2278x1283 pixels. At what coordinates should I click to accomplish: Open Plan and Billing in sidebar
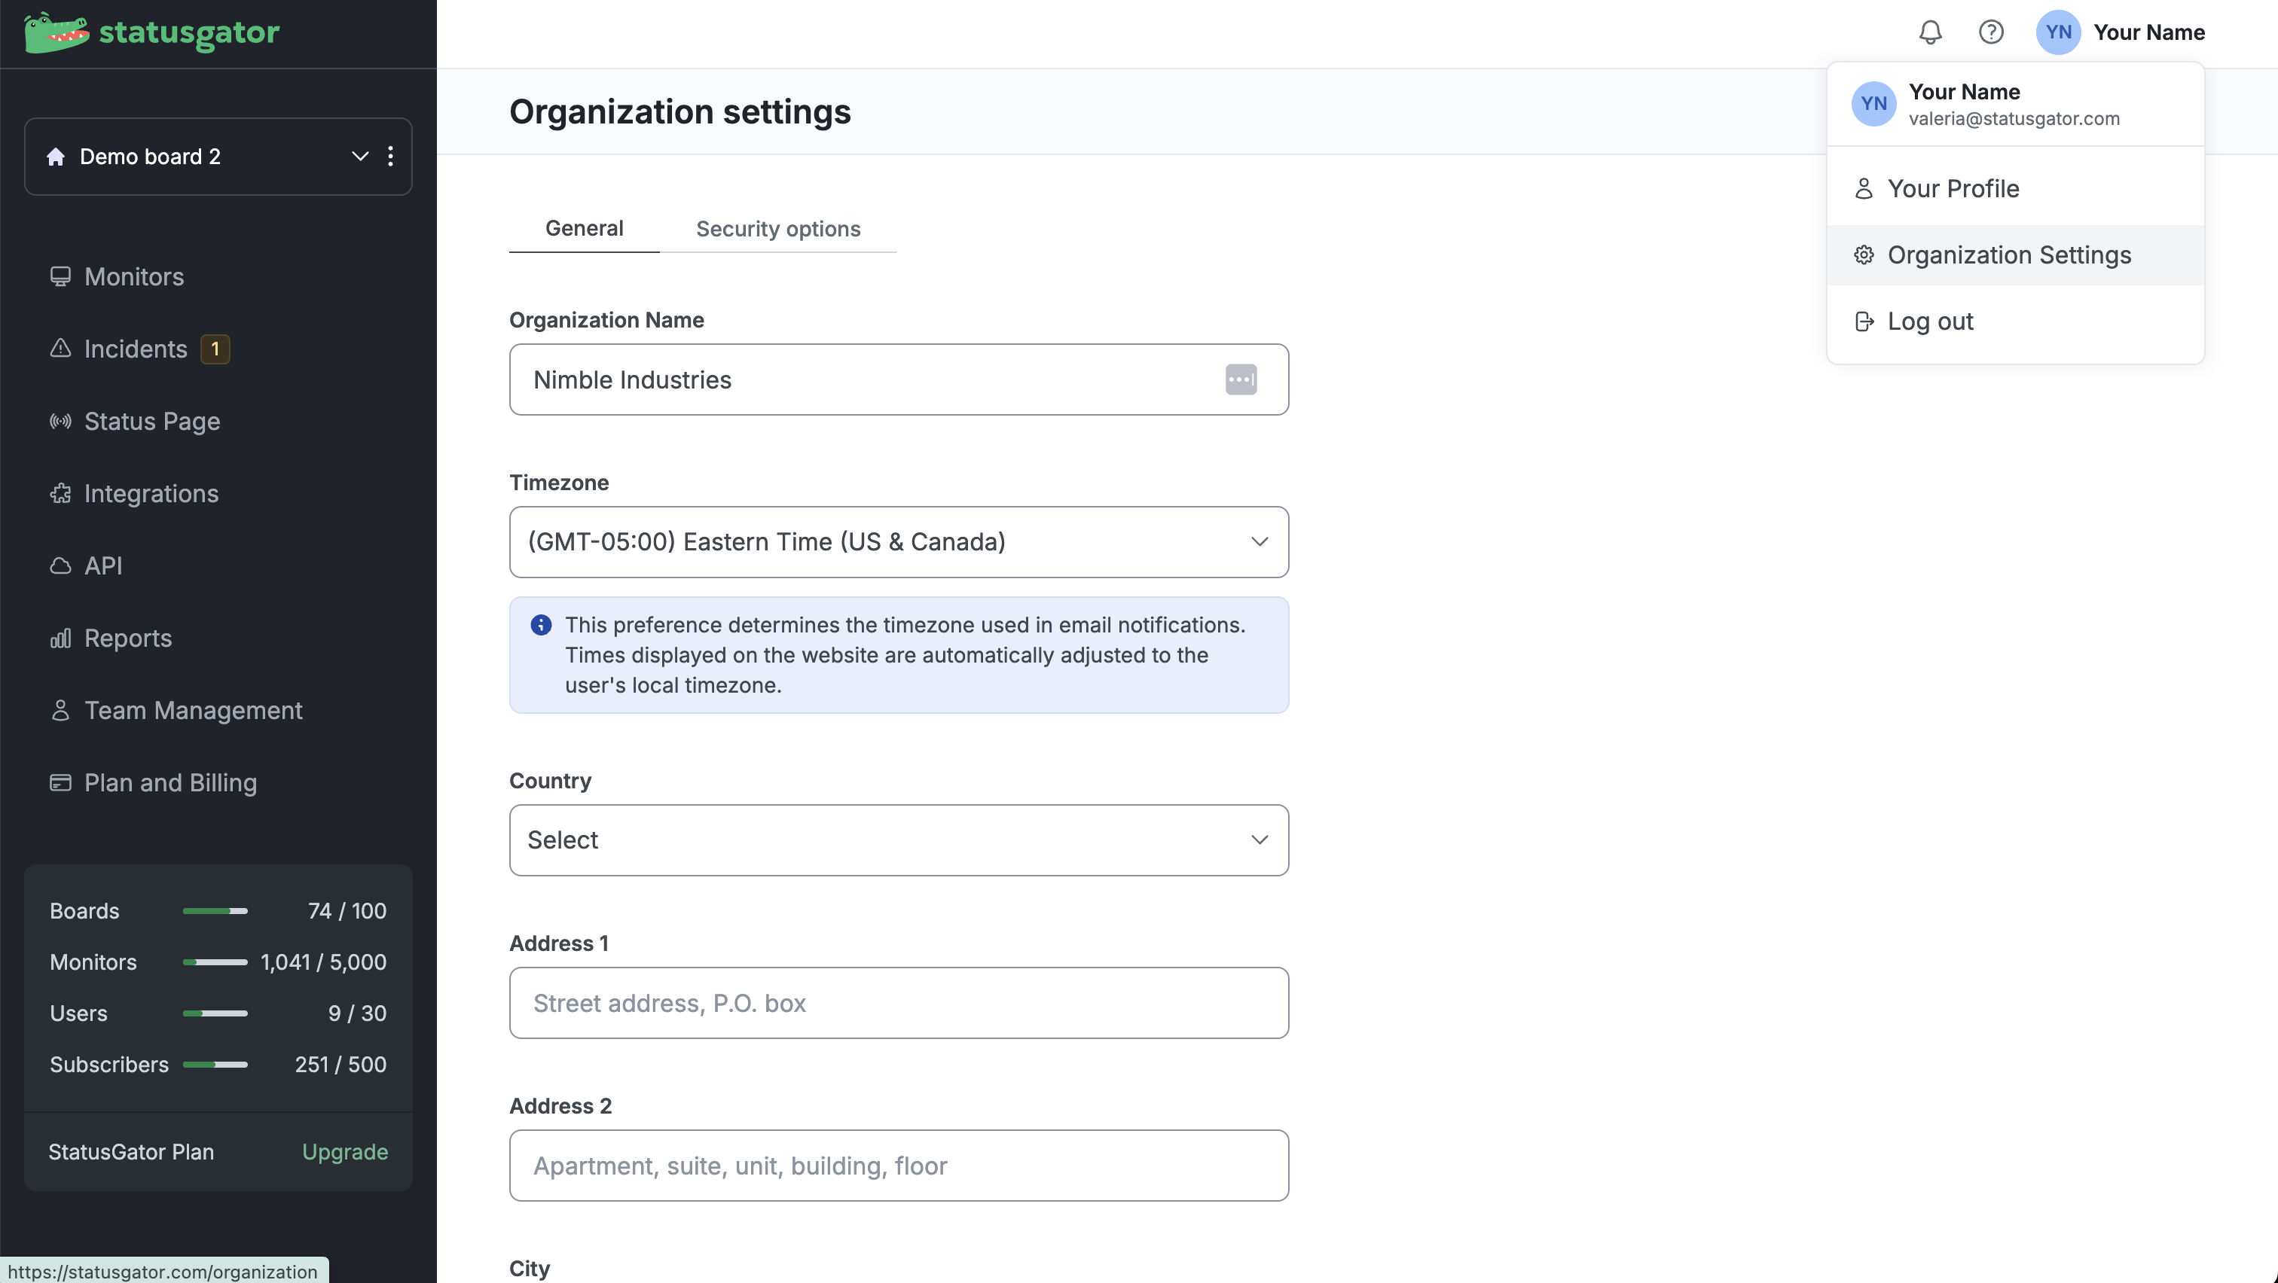click(169, 783)
